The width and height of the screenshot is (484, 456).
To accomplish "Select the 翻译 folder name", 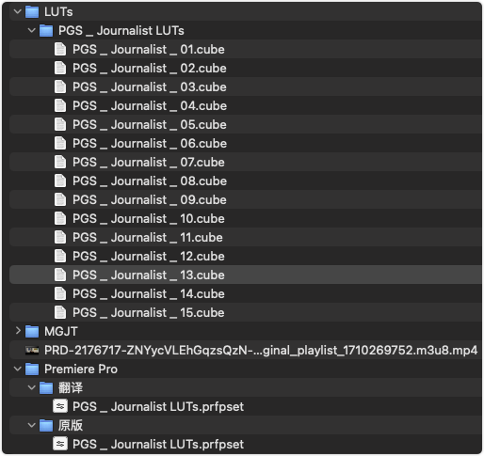I will 71,388.
